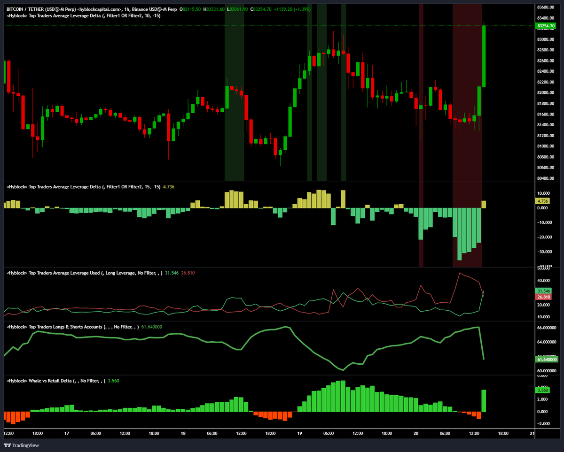
Task: Select the Leverage Delta (15, -15) pane legend
Action: click(83, 187)
